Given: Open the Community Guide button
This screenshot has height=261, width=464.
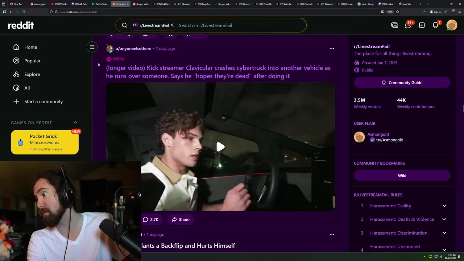Looking at the screenshot, I should pyautogui.click(x=402, y=83).
